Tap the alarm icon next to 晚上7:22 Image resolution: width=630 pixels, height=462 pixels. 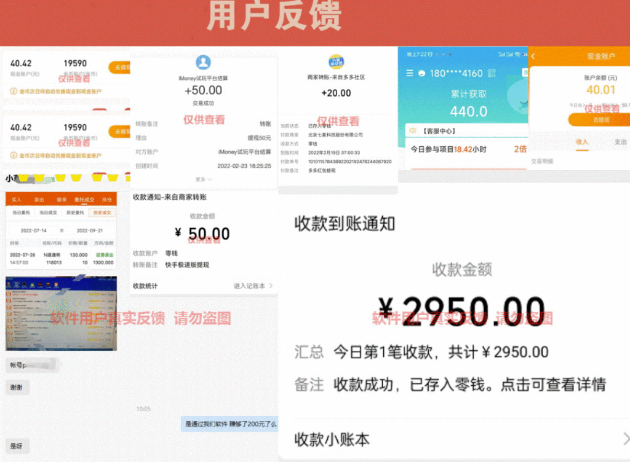click(430, 54)
